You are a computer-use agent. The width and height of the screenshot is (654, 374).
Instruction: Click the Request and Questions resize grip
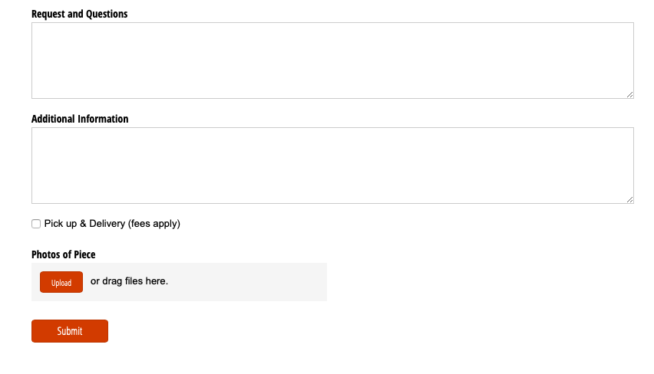coord(629,95)
